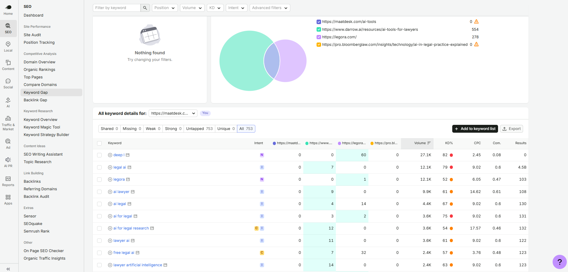Open the purple help question-mark bubble
The width and height of the screenshot is (568, 272).
pyautogui.click(x=560, y=262)
